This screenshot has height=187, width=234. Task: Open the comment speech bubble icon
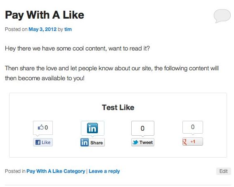[222, 16]
